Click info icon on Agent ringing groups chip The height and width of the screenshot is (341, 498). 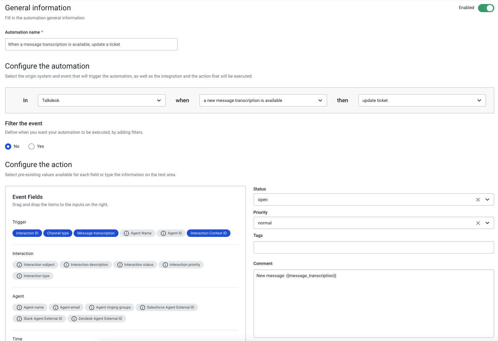coord(92,307)
